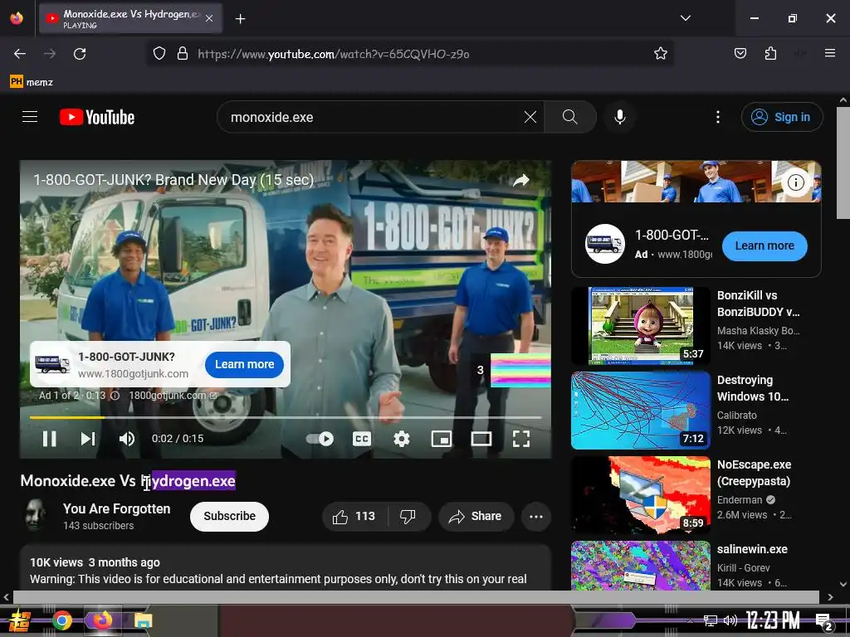Mute the video volume speaker icon
850x637 pixels.
pyautogui.click(x=127, y=439)
